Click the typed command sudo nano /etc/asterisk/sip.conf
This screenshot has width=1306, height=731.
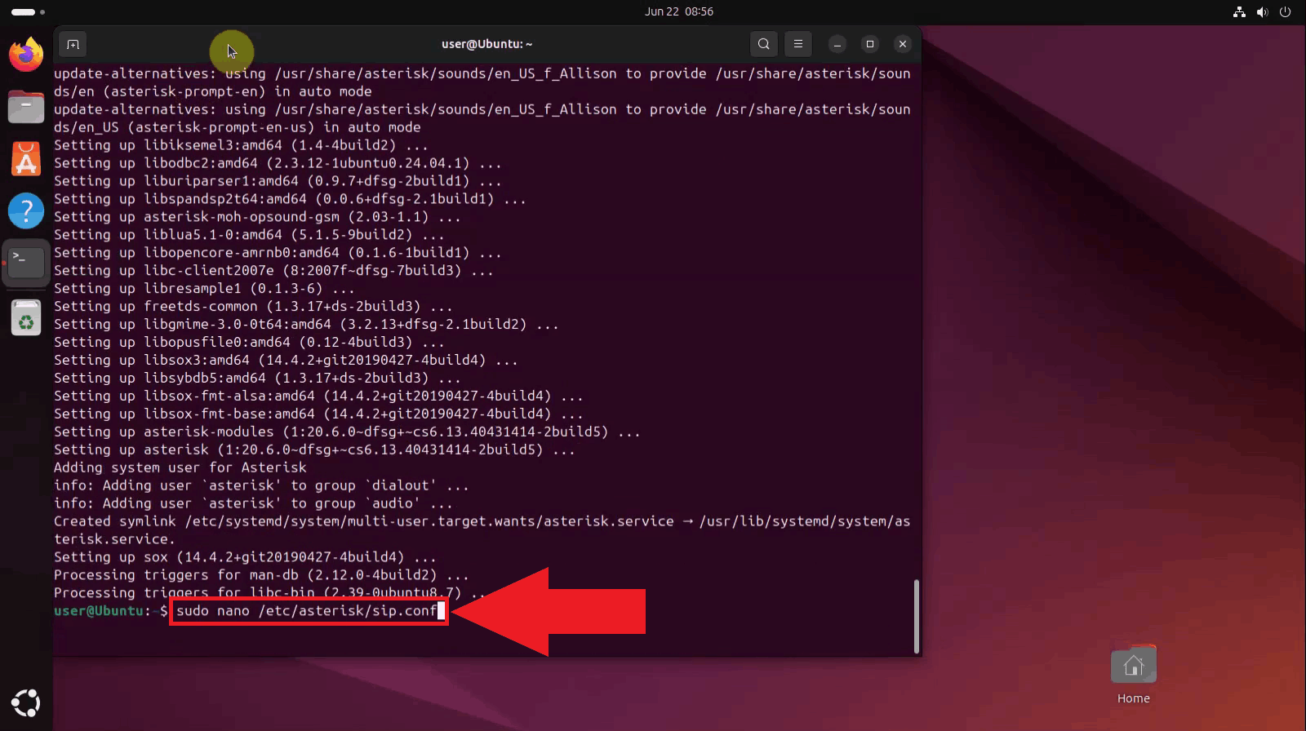tap(307, 611)
